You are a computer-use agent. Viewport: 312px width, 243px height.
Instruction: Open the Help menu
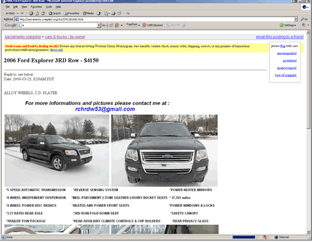58,7
